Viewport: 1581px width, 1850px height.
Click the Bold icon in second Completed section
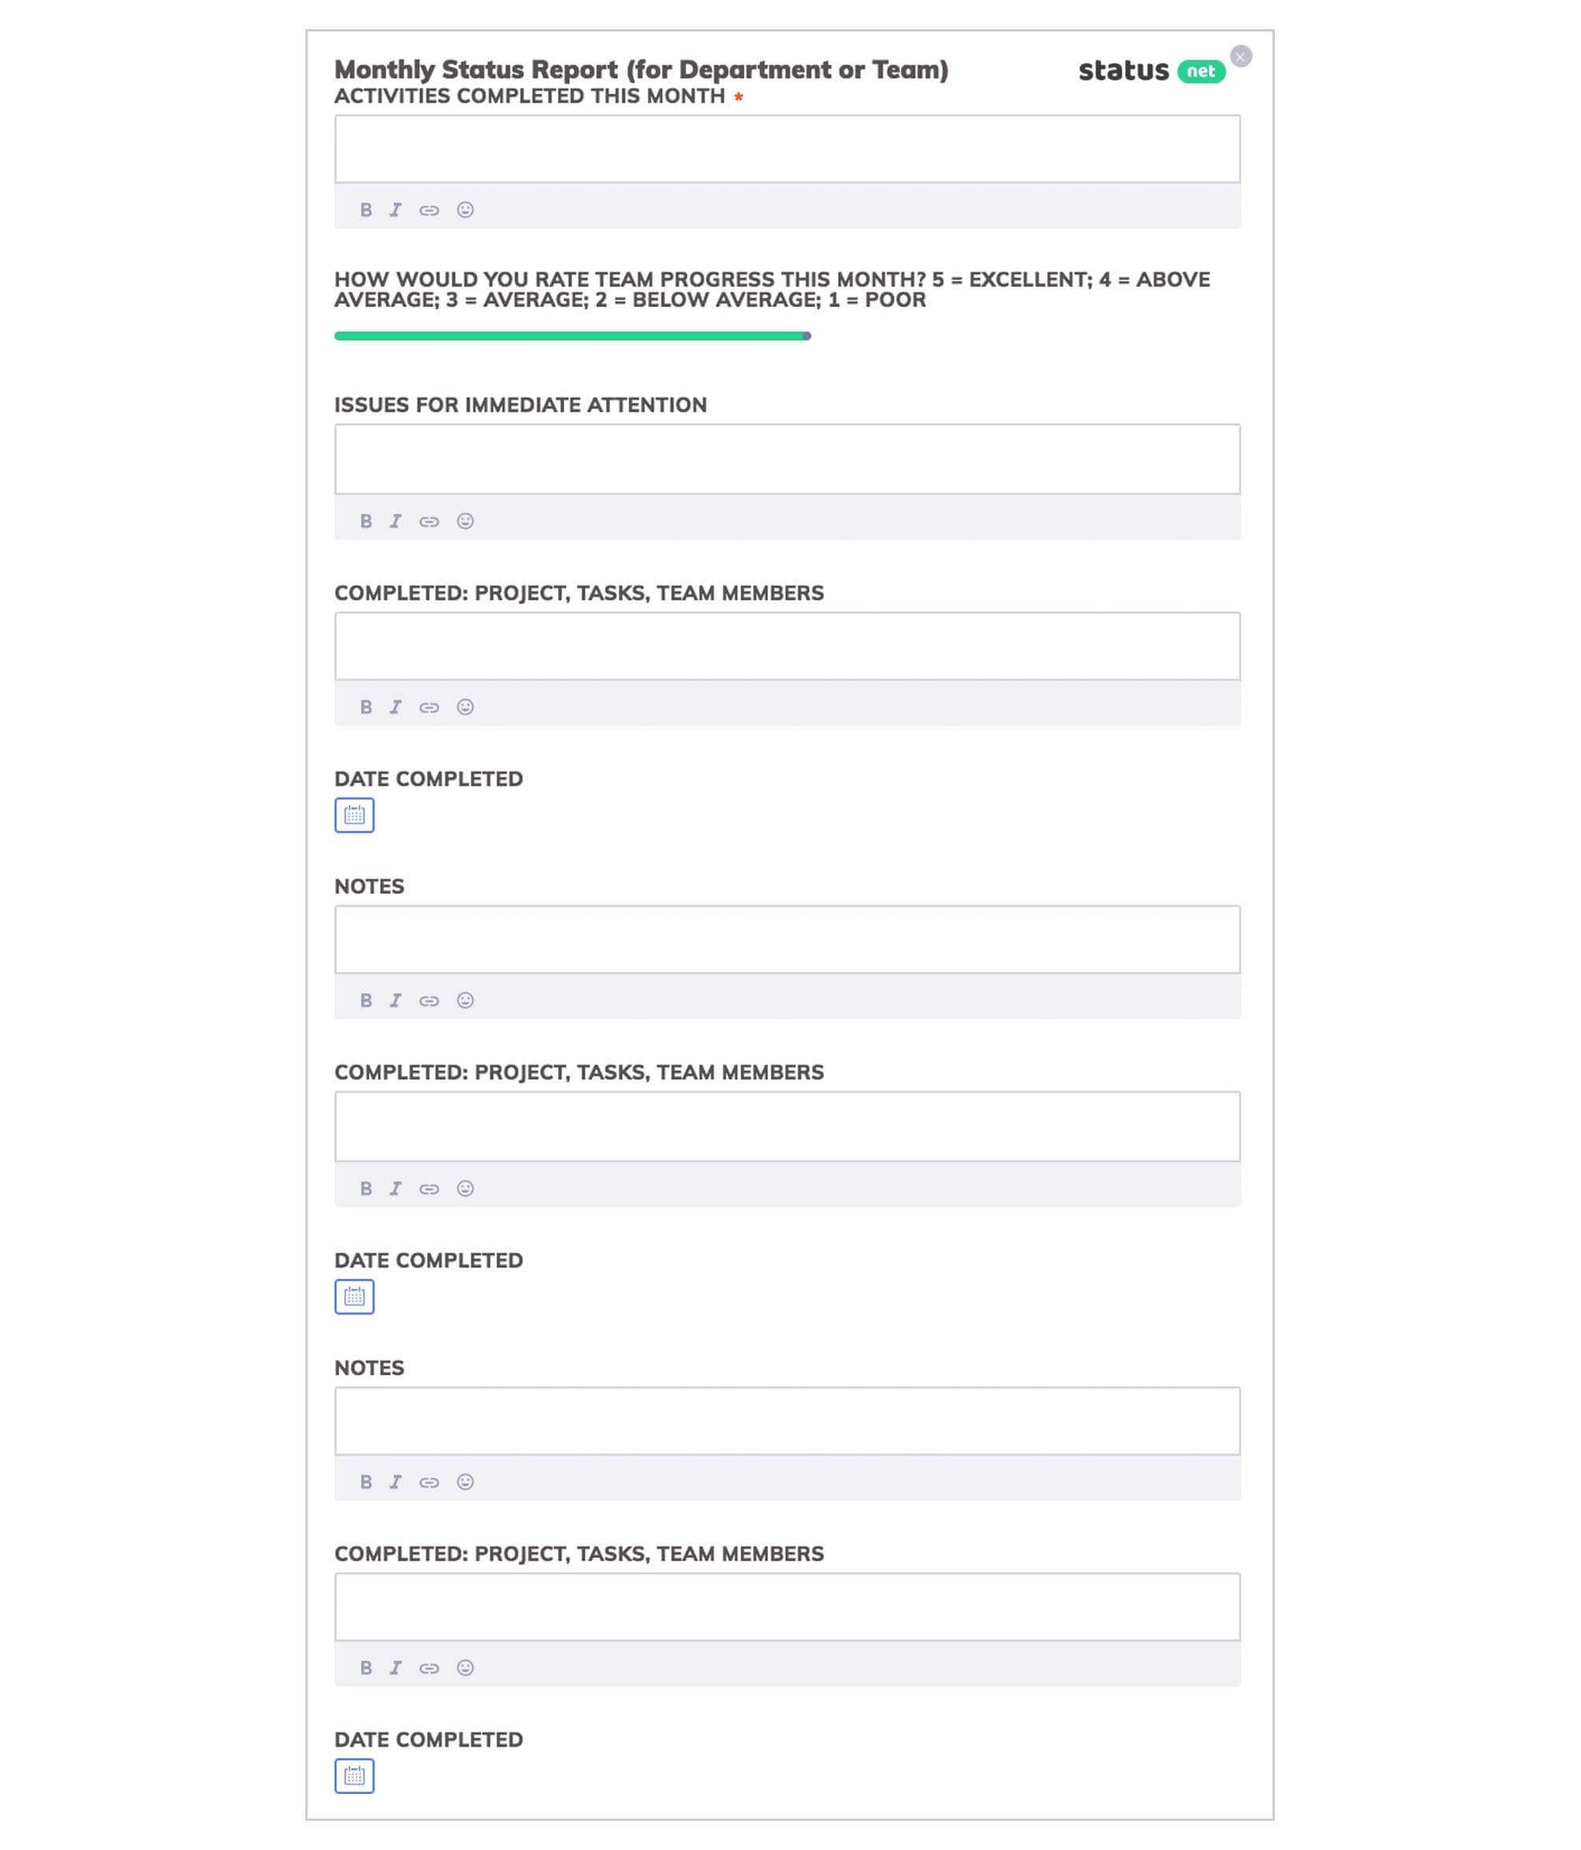364,1188
